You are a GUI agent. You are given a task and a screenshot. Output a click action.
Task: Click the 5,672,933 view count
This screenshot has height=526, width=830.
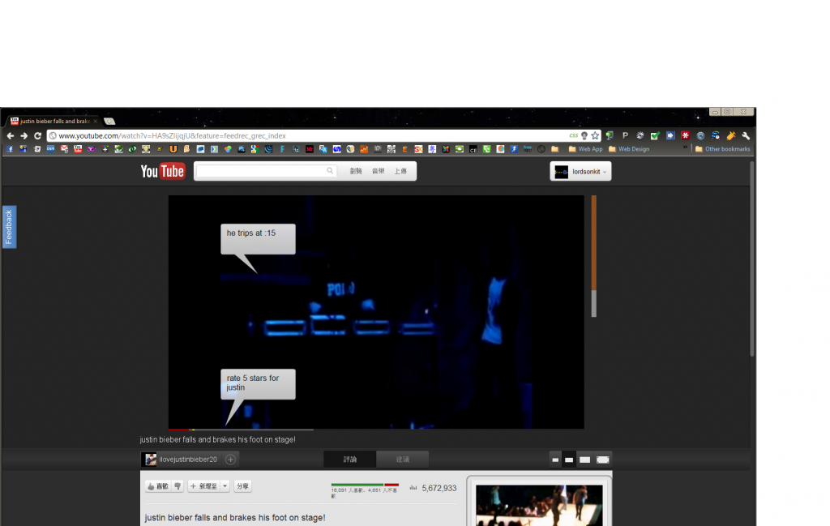(x=439, y=488)
